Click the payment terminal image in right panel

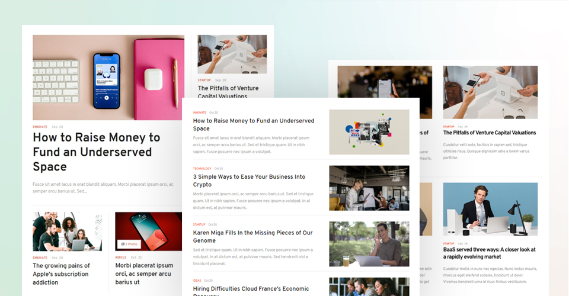click(490, 92)
